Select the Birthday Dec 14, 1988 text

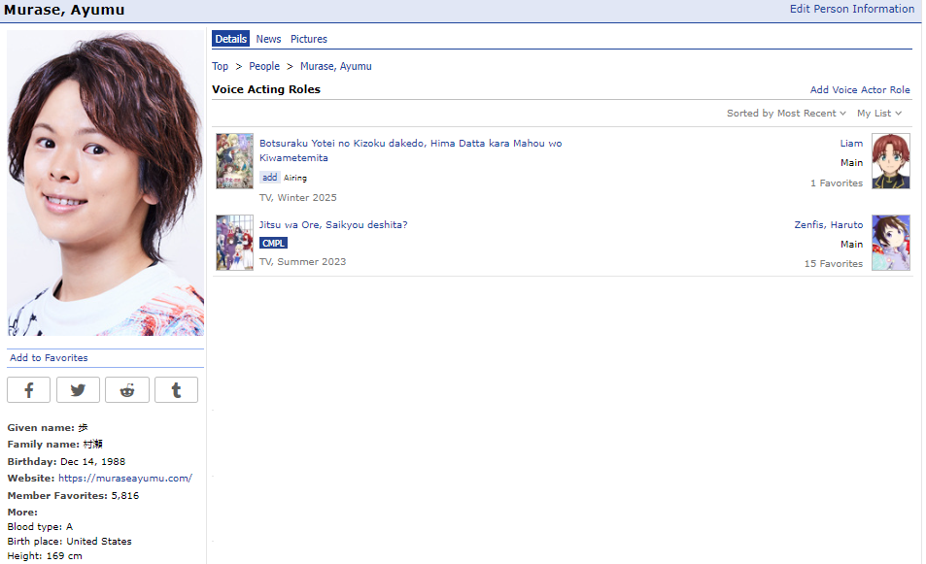click(x=66, y=461)
